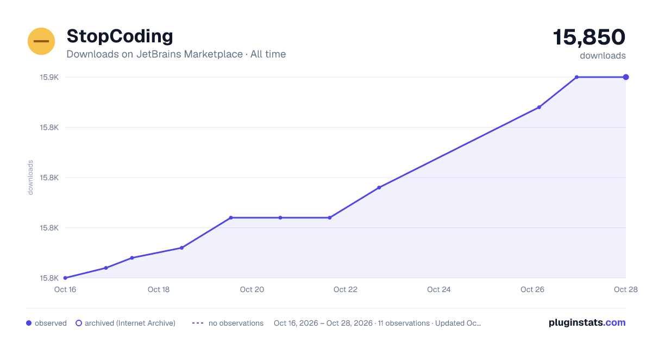Click the first data point at Oct 16
Viewport: 652px width, 342px height.
pyautogui.click(x=65, y=278)
